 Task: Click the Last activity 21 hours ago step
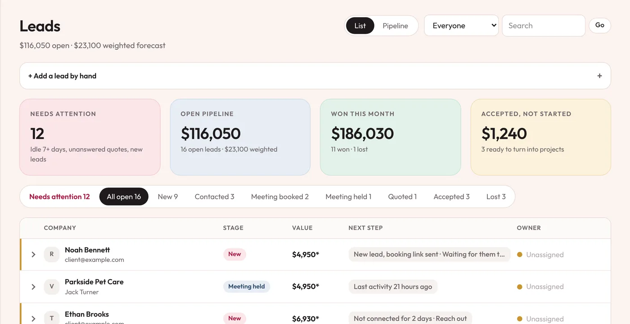click(x=393, y=287)
